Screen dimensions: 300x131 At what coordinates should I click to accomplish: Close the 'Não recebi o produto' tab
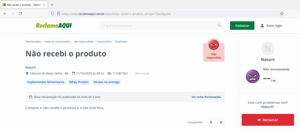click(x=44, y=5)
